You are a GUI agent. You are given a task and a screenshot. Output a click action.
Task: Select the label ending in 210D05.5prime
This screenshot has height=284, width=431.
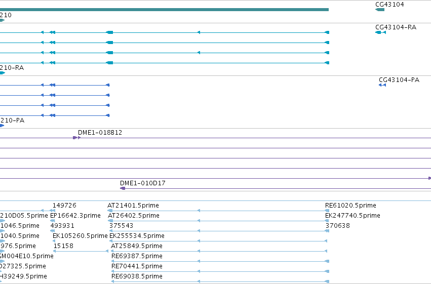coord(24,216)
